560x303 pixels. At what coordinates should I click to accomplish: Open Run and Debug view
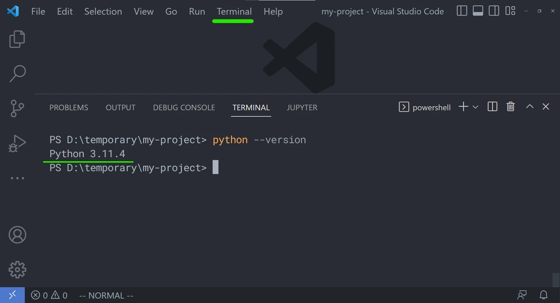click(17, 144)
